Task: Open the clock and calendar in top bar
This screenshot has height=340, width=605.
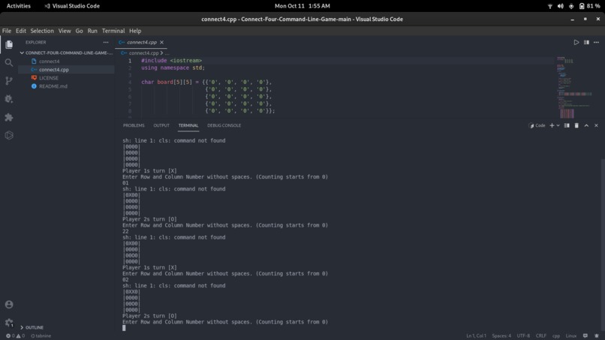Action: 302,6
